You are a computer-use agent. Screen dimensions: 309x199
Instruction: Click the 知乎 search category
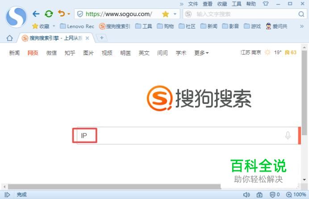coord(70,53)
